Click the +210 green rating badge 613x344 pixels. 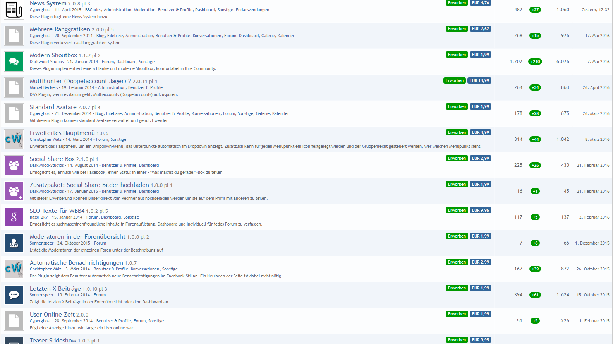pos(535,62)
